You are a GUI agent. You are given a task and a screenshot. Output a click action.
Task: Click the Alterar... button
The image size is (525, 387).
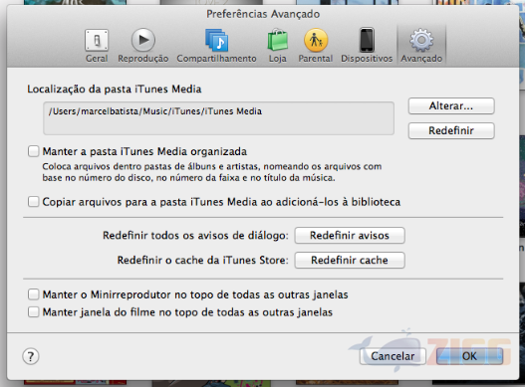click(451, 106)
